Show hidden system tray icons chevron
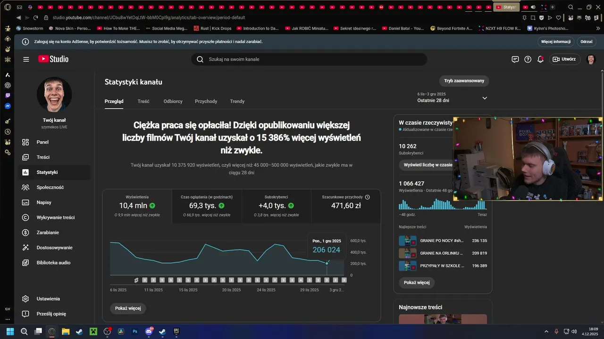 546,331
